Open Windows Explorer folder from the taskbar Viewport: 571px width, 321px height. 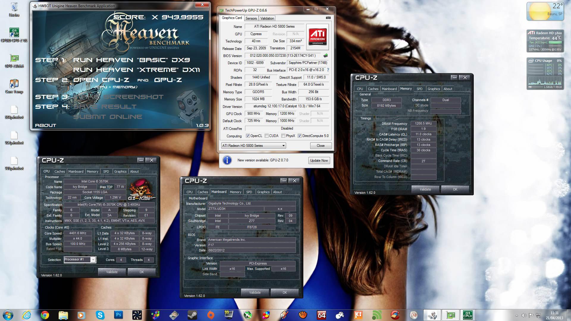[x=63, y=315]
